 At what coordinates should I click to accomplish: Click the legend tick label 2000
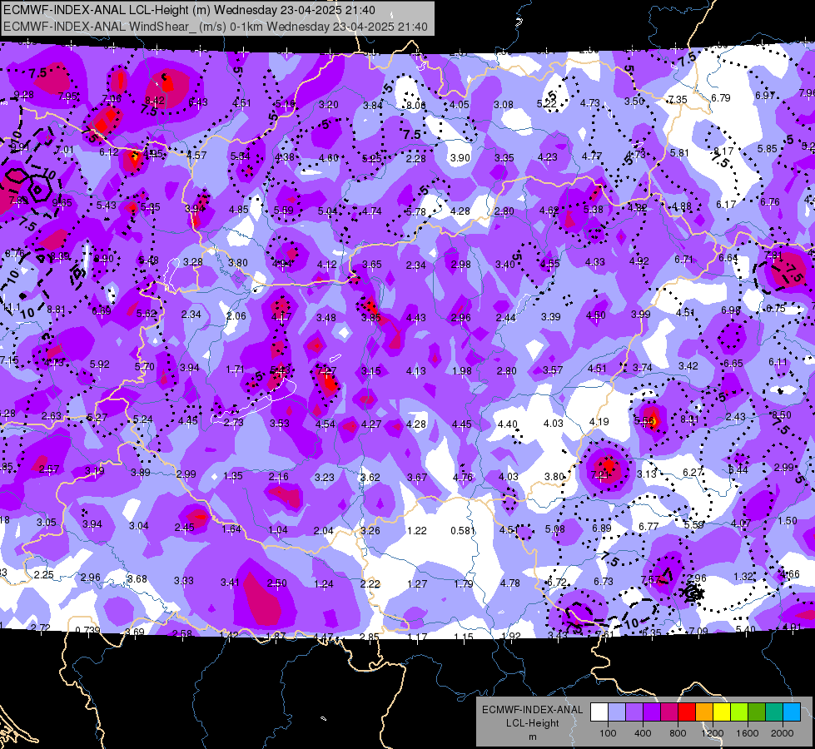[782, 733]
